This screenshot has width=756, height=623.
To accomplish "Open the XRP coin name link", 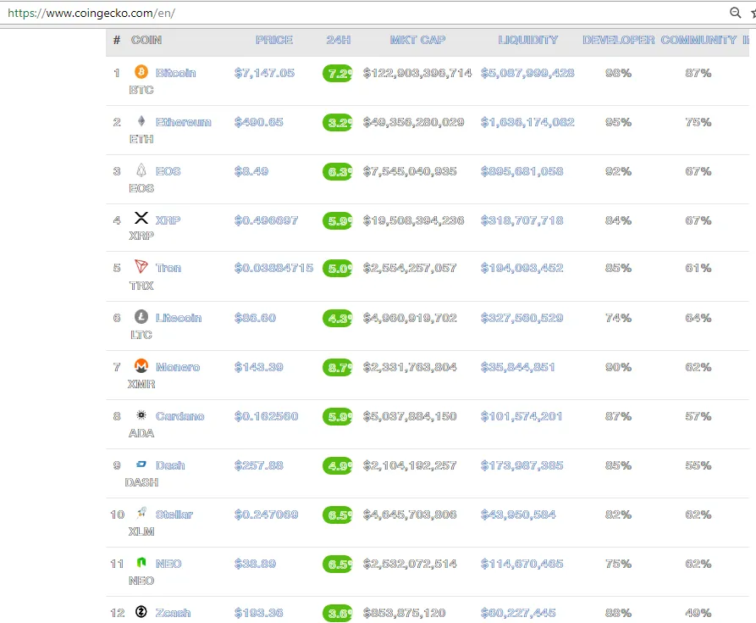I will coord(168,220).
